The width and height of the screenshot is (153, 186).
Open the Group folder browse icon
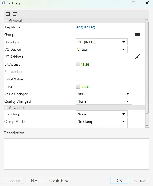(138, 35)
